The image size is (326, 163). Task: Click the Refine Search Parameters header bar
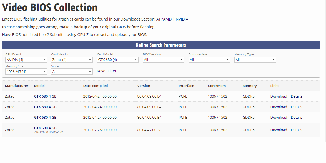click(x=161, y=45)
